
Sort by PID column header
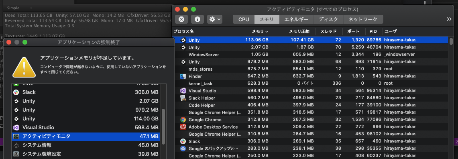[373, 31]
